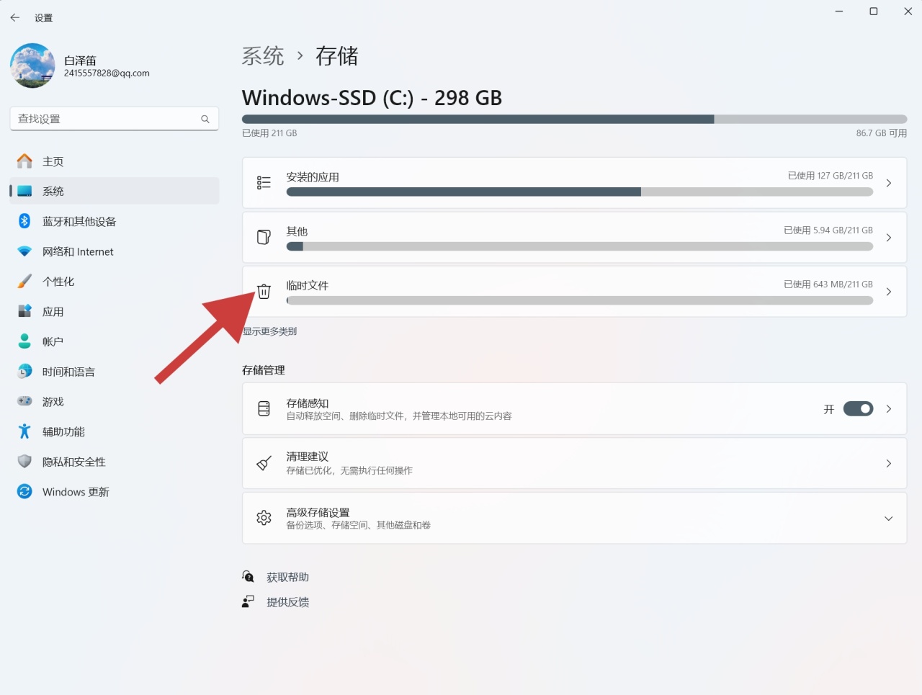
Task: Click the 高级存储设置 gear icon
Action: [264, 518]
